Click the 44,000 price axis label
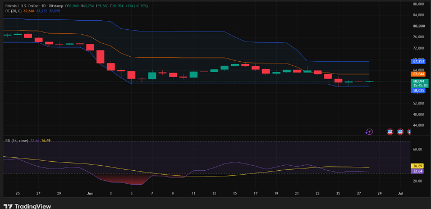This screenshot has width=431, height=209. click(419, 125)
